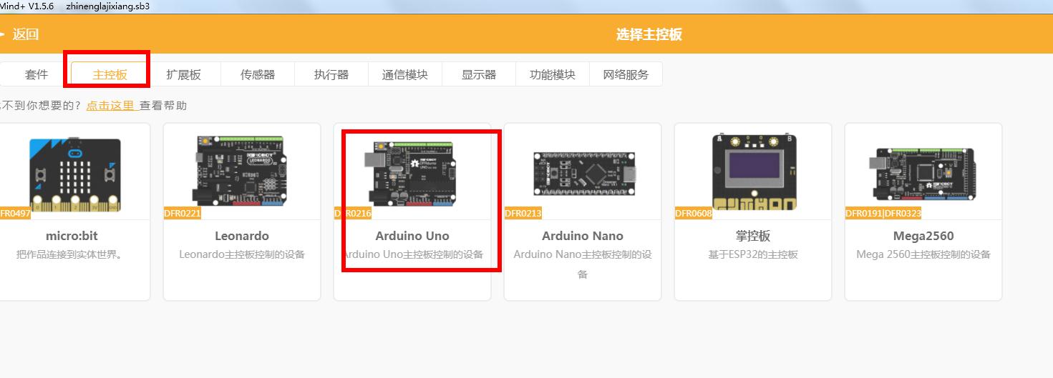Click the DFR0213 product code label
Image resolution: width=1053 pixels, height=378 pixels.
tap(523, 214)
